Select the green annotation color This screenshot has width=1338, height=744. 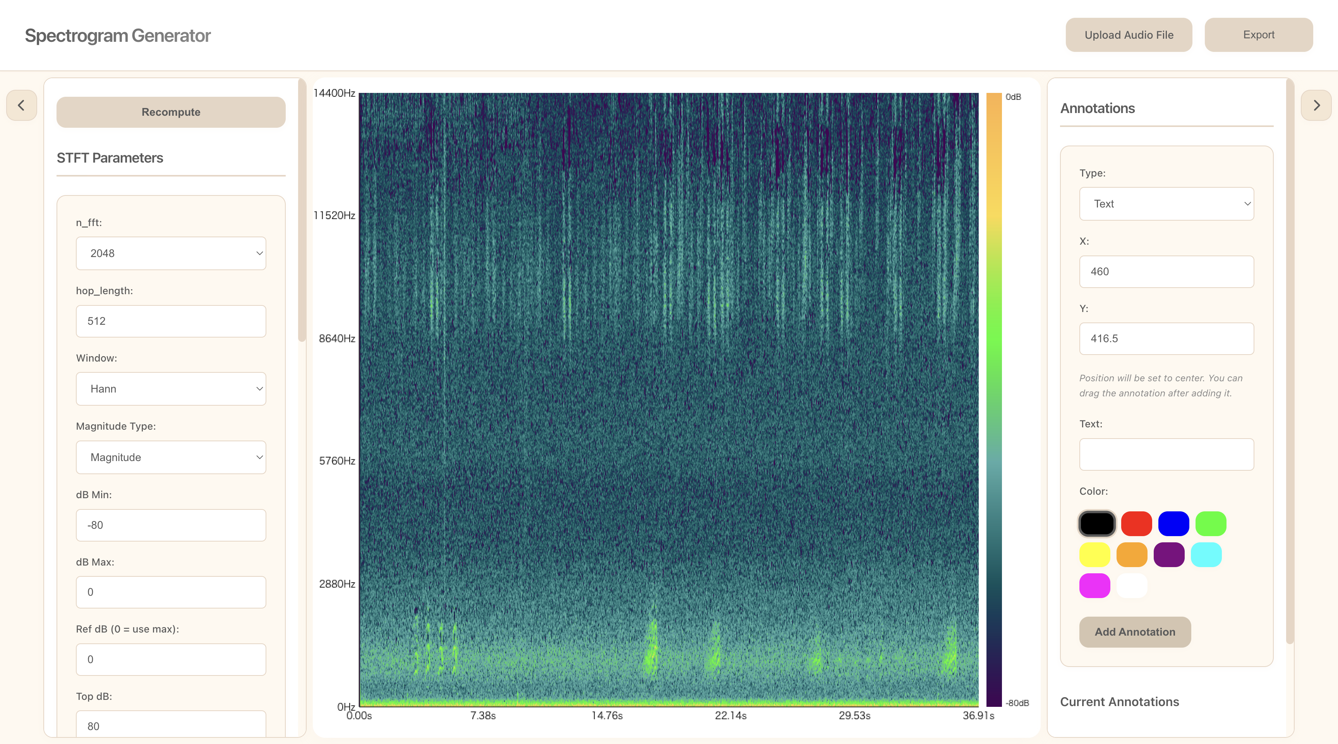click(1211, 523)
